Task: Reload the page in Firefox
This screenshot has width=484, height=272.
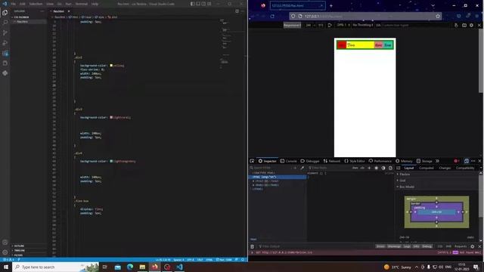Action: [272, 16]
